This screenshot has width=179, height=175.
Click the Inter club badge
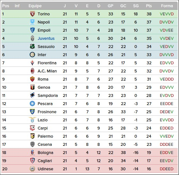click(x=32, y=55)
